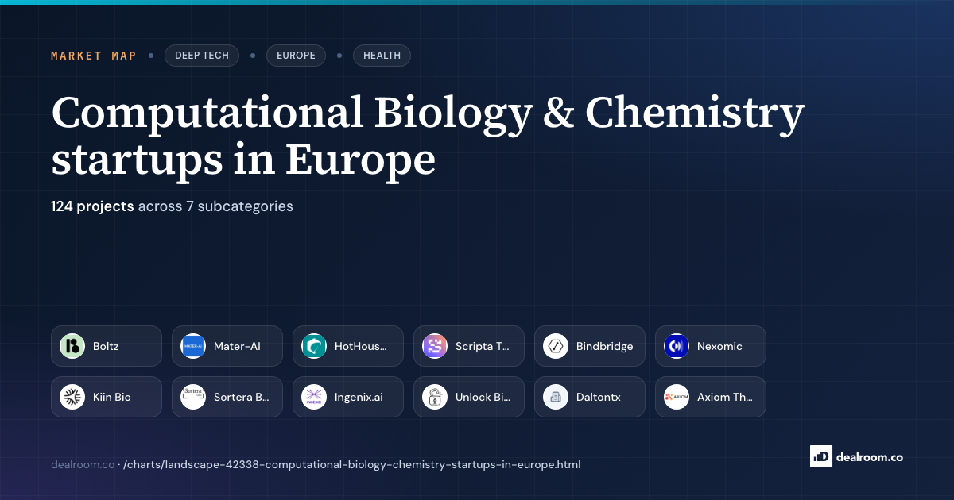The image size is (954, 500).
Task: Click the dealroom.co wordmark at bottom right
Action: point(870,456)
